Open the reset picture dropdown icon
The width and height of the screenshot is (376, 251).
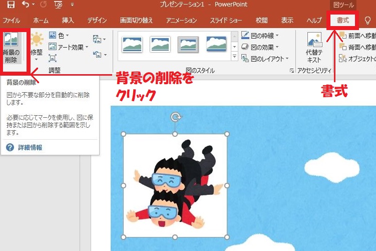tap(100, 55)
